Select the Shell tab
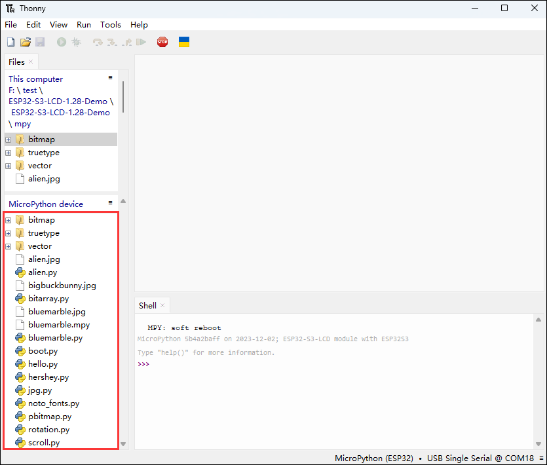Image resolution: width=547 pixels, height=465 pixels. 147,306
